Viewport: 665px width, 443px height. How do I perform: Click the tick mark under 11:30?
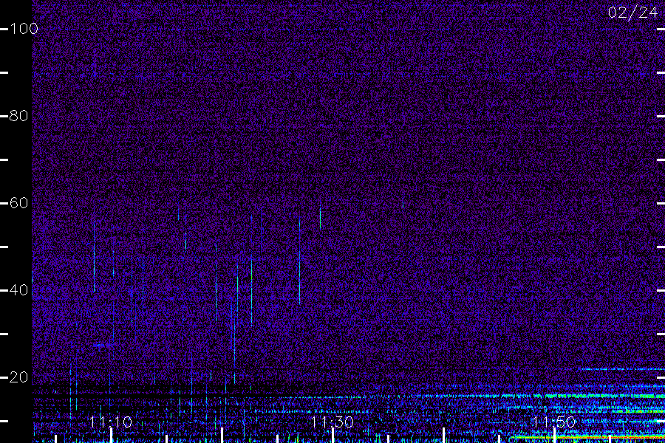(333, 436)
